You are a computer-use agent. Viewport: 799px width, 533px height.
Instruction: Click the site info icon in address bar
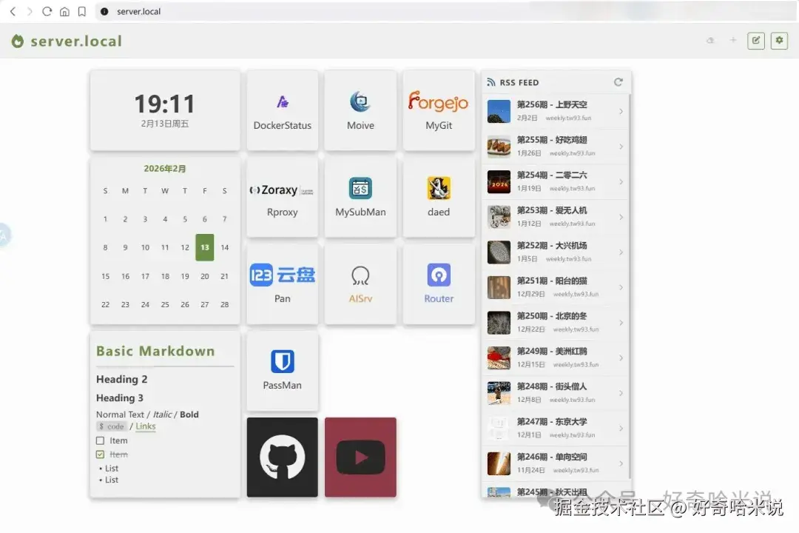coord(104,11)
